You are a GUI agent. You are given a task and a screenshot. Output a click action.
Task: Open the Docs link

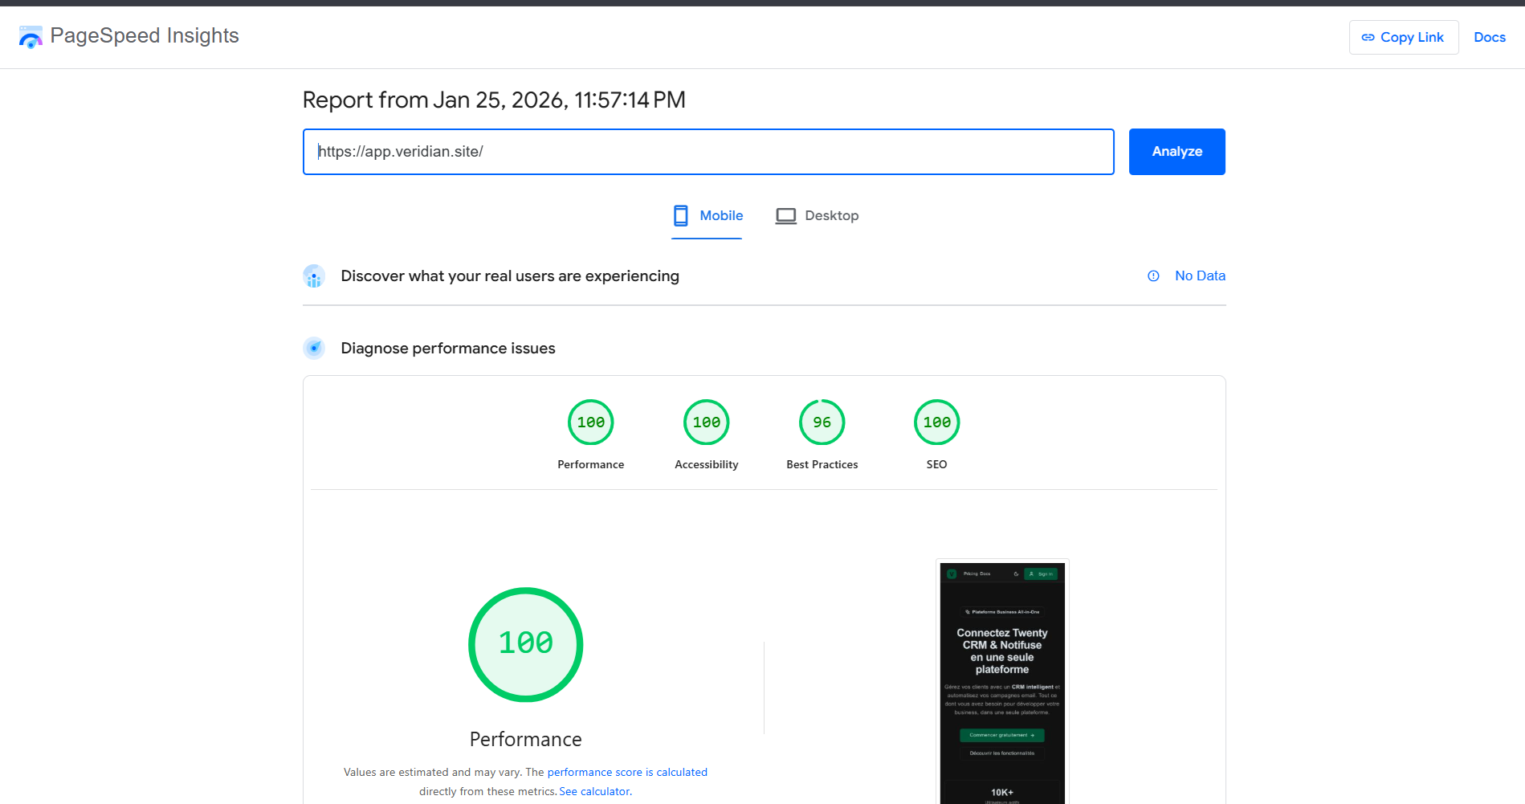(1489, 38)
